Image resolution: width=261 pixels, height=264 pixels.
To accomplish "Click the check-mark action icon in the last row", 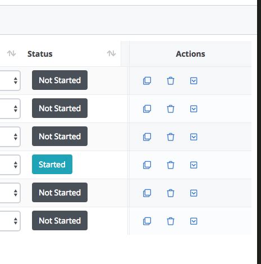I will click(194, 221).
